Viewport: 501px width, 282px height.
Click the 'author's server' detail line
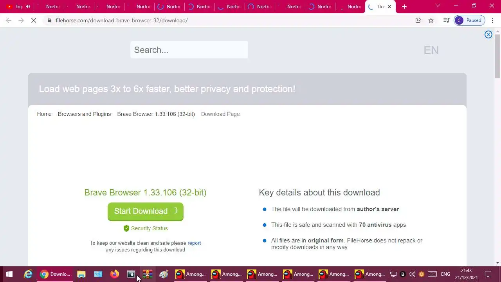pos(335,209)
